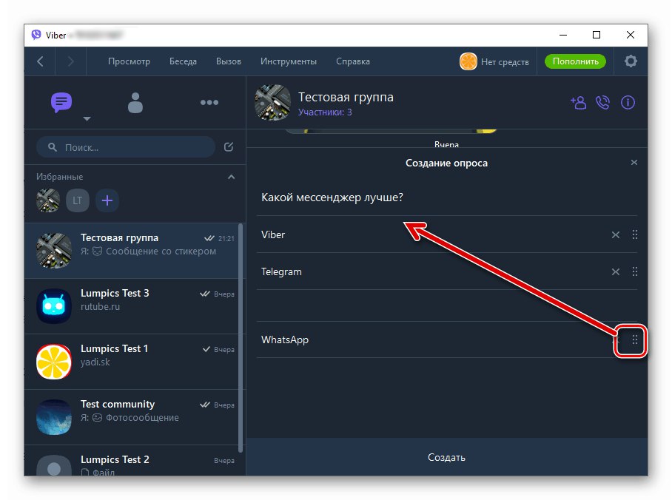
Task: Start a call in Тестовая группа
Action: pos(602,103)
